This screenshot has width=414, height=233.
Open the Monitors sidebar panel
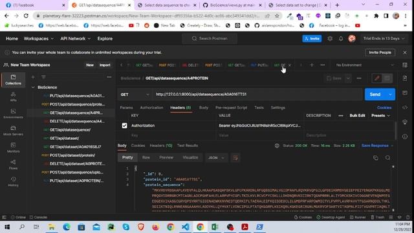[13, 148]
